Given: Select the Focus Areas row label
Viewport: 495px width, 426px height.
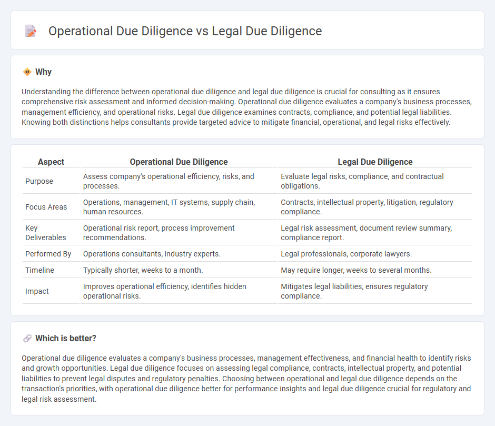Looking at the screenshot, I should pos(46,207).
